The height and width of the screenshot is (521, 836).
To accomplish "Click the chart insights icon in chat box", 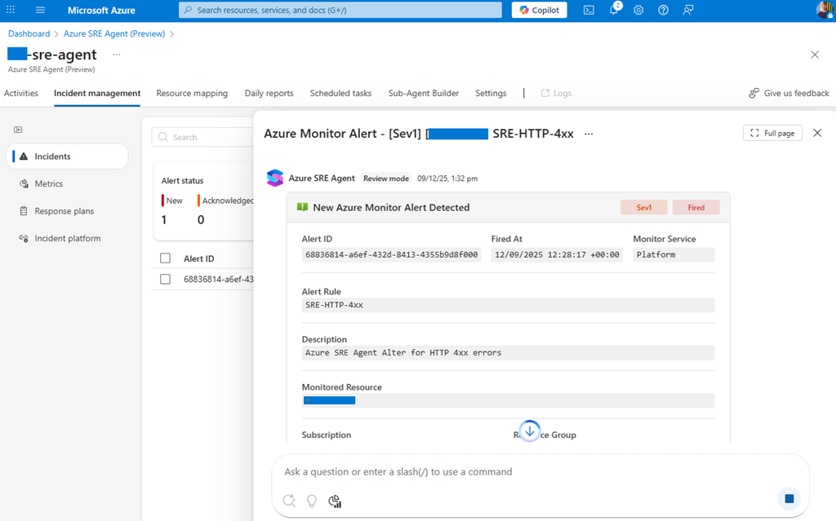I will tap(334, 501).
